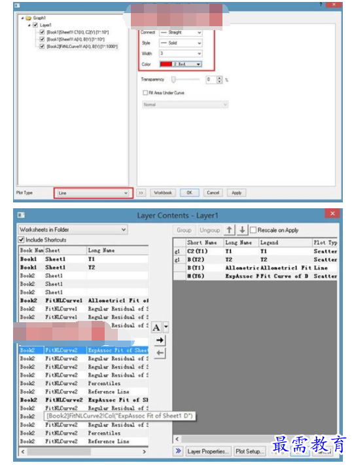Select Book1 Sheet1 Y1 row in left list
The width and height of the screenshot is (352, 465).
[84, 259]
